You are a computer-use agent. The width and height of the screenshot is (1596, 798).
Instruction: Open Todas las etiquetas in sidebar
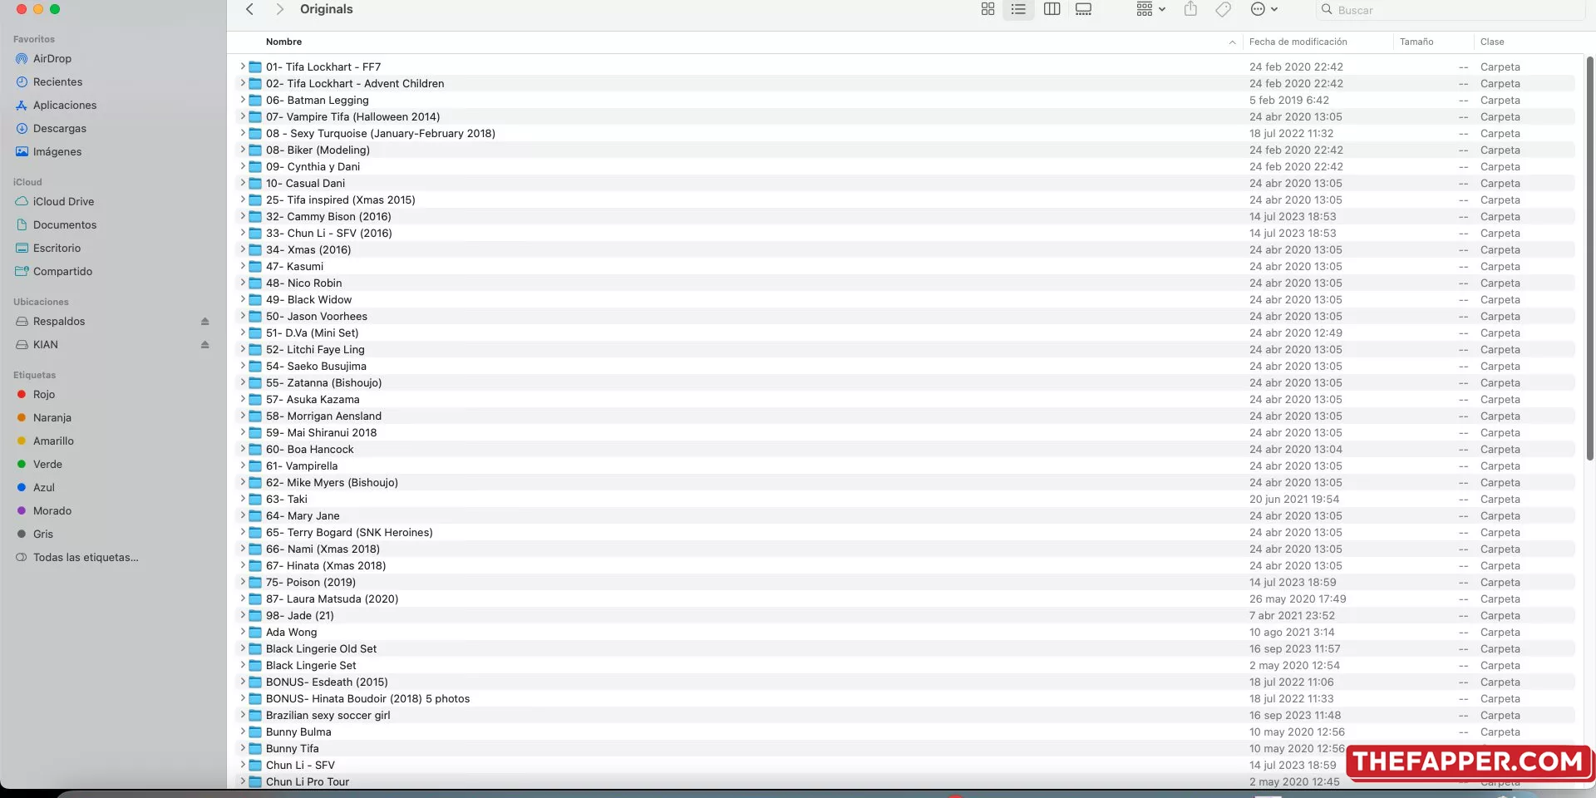point(86,558)
